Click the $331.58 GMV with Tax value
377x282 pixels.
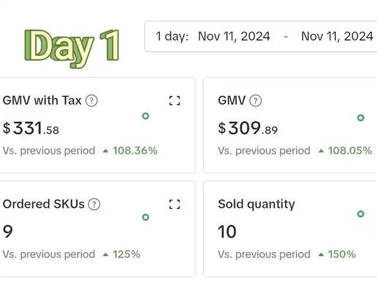31,128
